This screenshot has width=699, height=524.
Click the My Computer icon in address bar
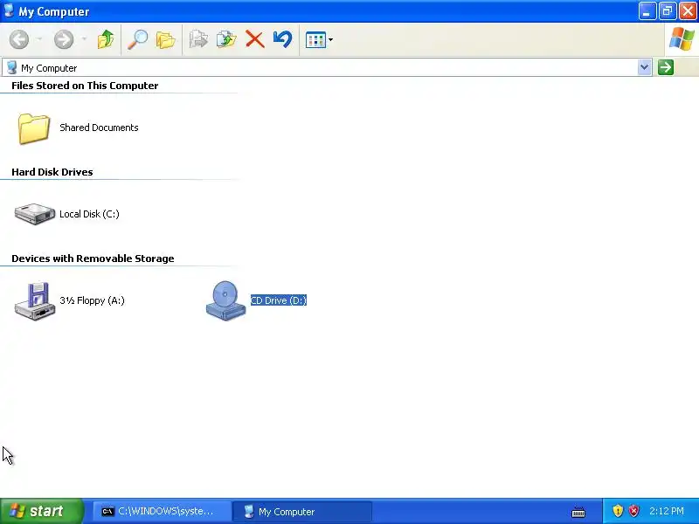point(12,68)
